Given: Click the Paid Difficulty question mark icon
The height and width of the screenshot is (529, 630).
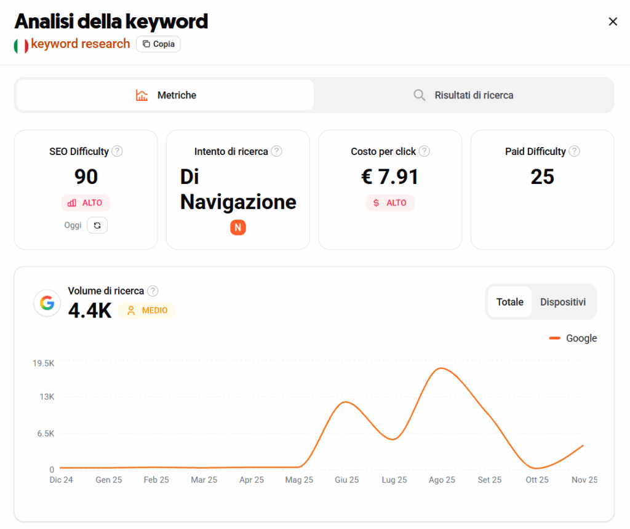Looking at the screenshot, I should click(575, 151).
